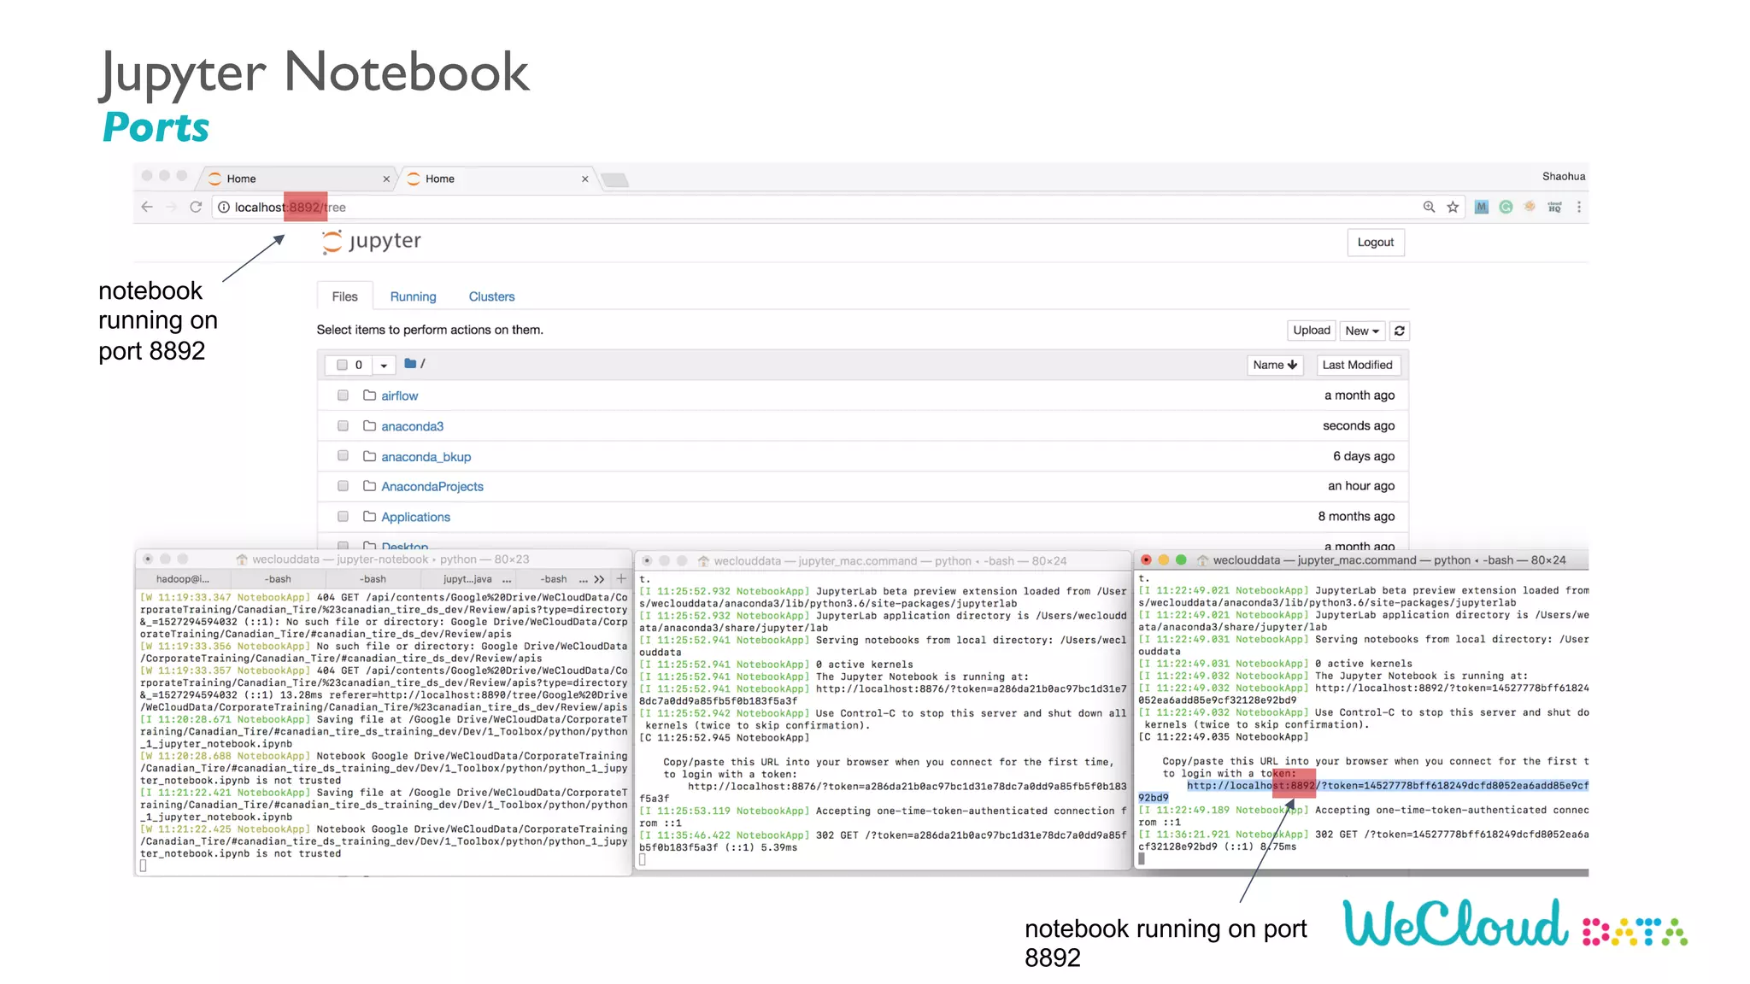This screenshot has height=984, width=1750.
Task: Refresh the notebook file list
Action: 1400,331
